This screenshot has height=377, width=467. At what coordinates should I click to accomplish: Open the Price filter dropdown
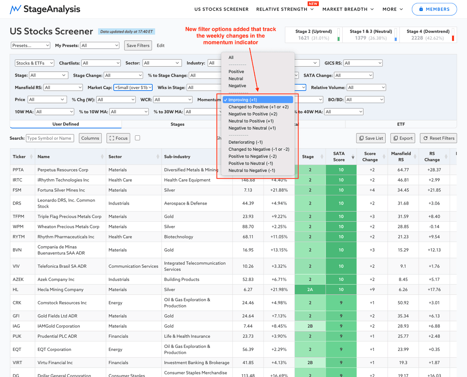click(47, 100)
